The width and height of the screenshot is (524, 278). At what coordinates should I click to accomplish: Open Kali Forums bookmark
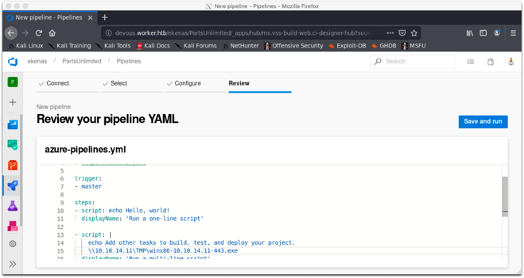point(196,46)
